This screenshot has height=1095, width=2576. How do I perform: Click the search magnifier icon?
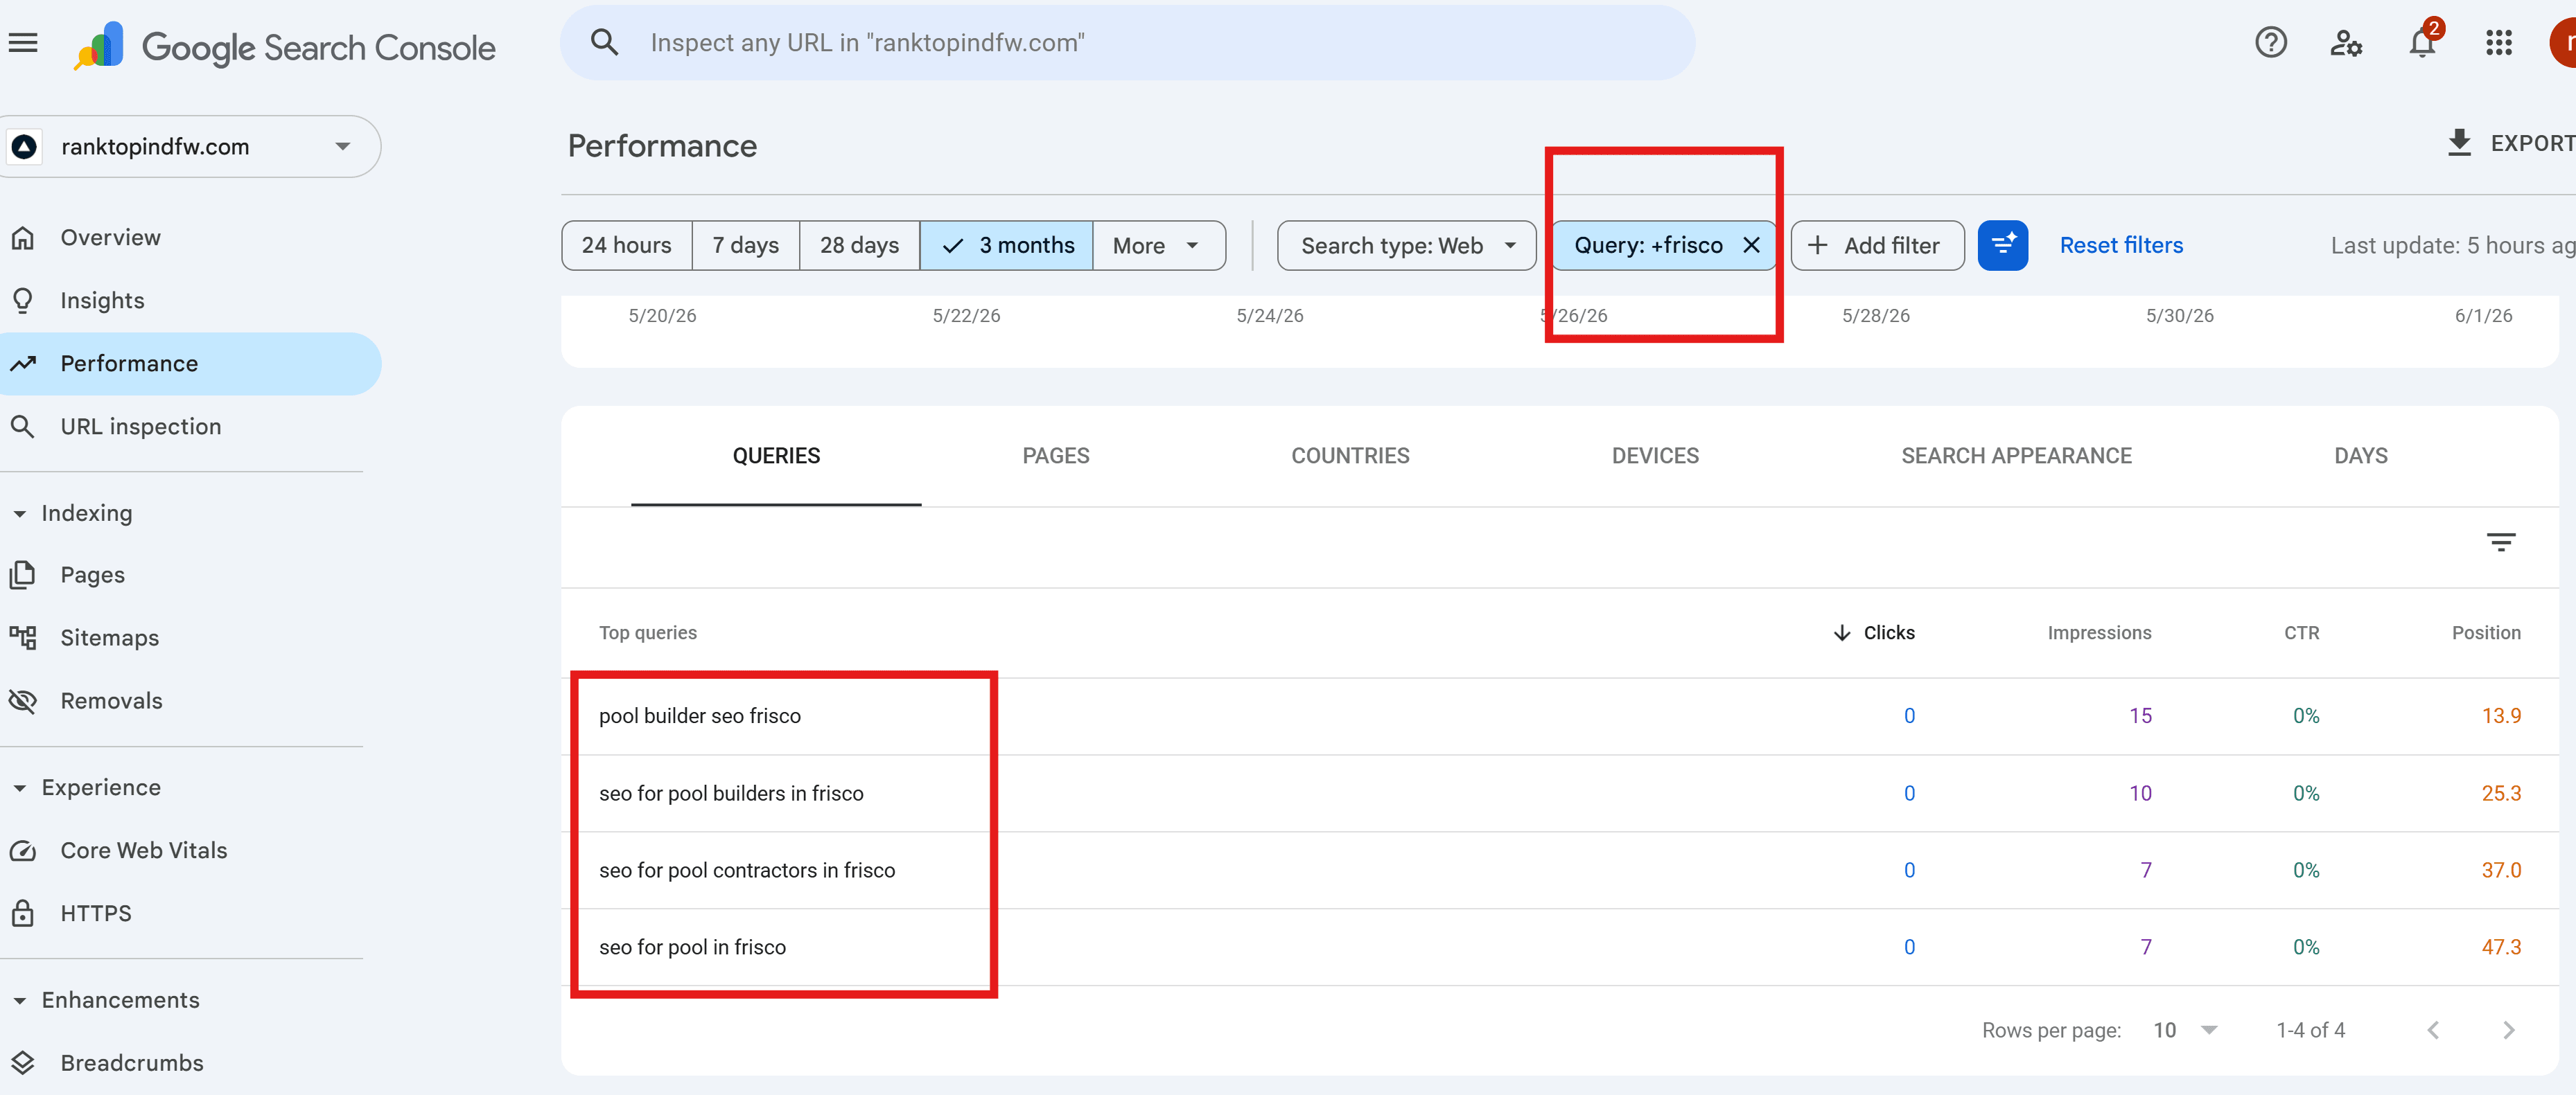604,42
